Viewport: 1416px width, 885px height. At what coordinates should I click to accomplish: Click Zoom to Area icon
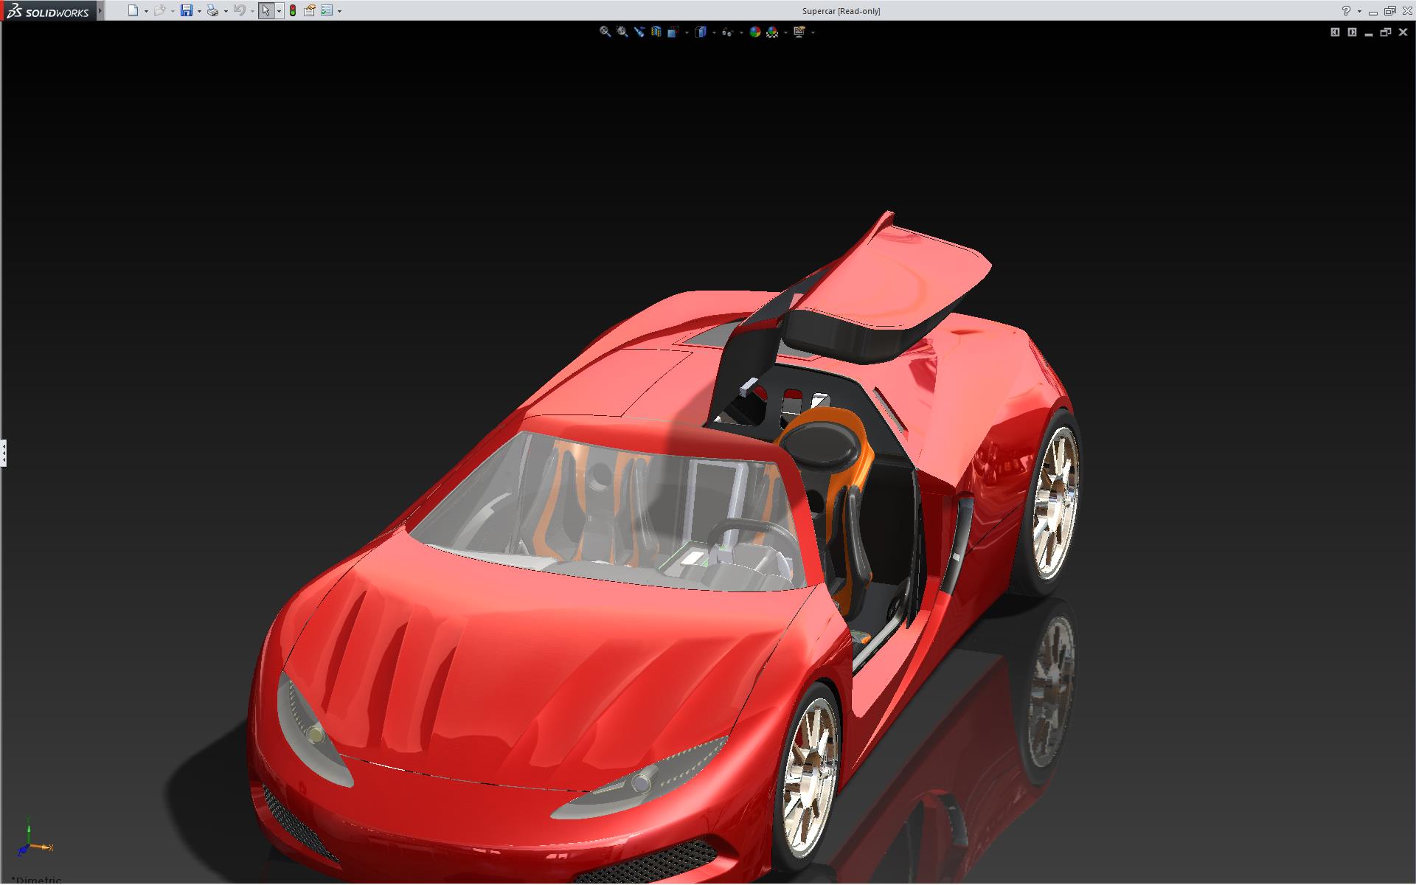622,32
